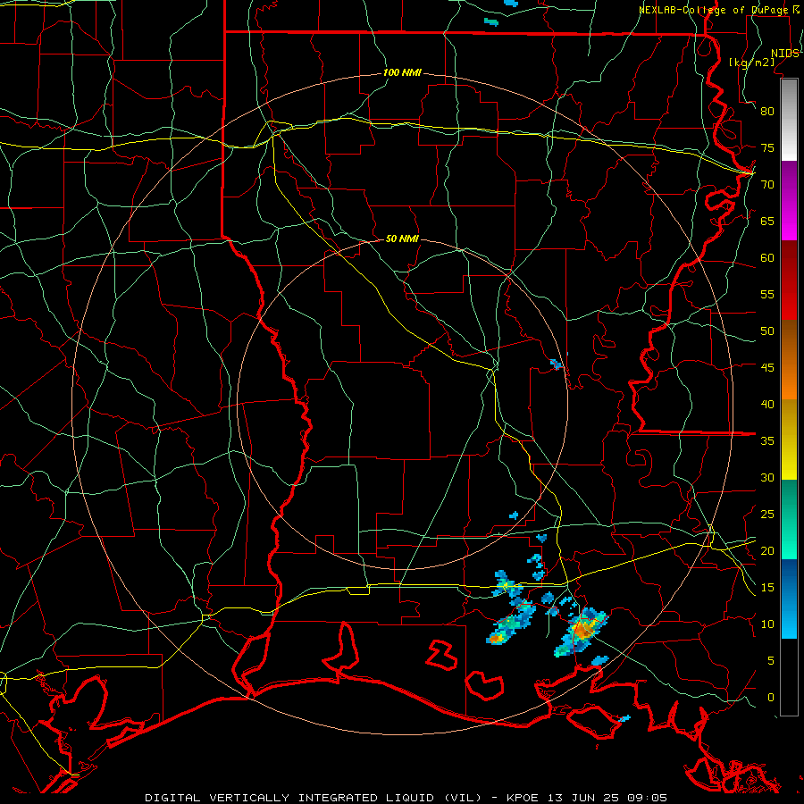The width and height of the screenshot is (804, 804).
Task: Click the KPOE radar site identifier
Action: pos(523,798)
